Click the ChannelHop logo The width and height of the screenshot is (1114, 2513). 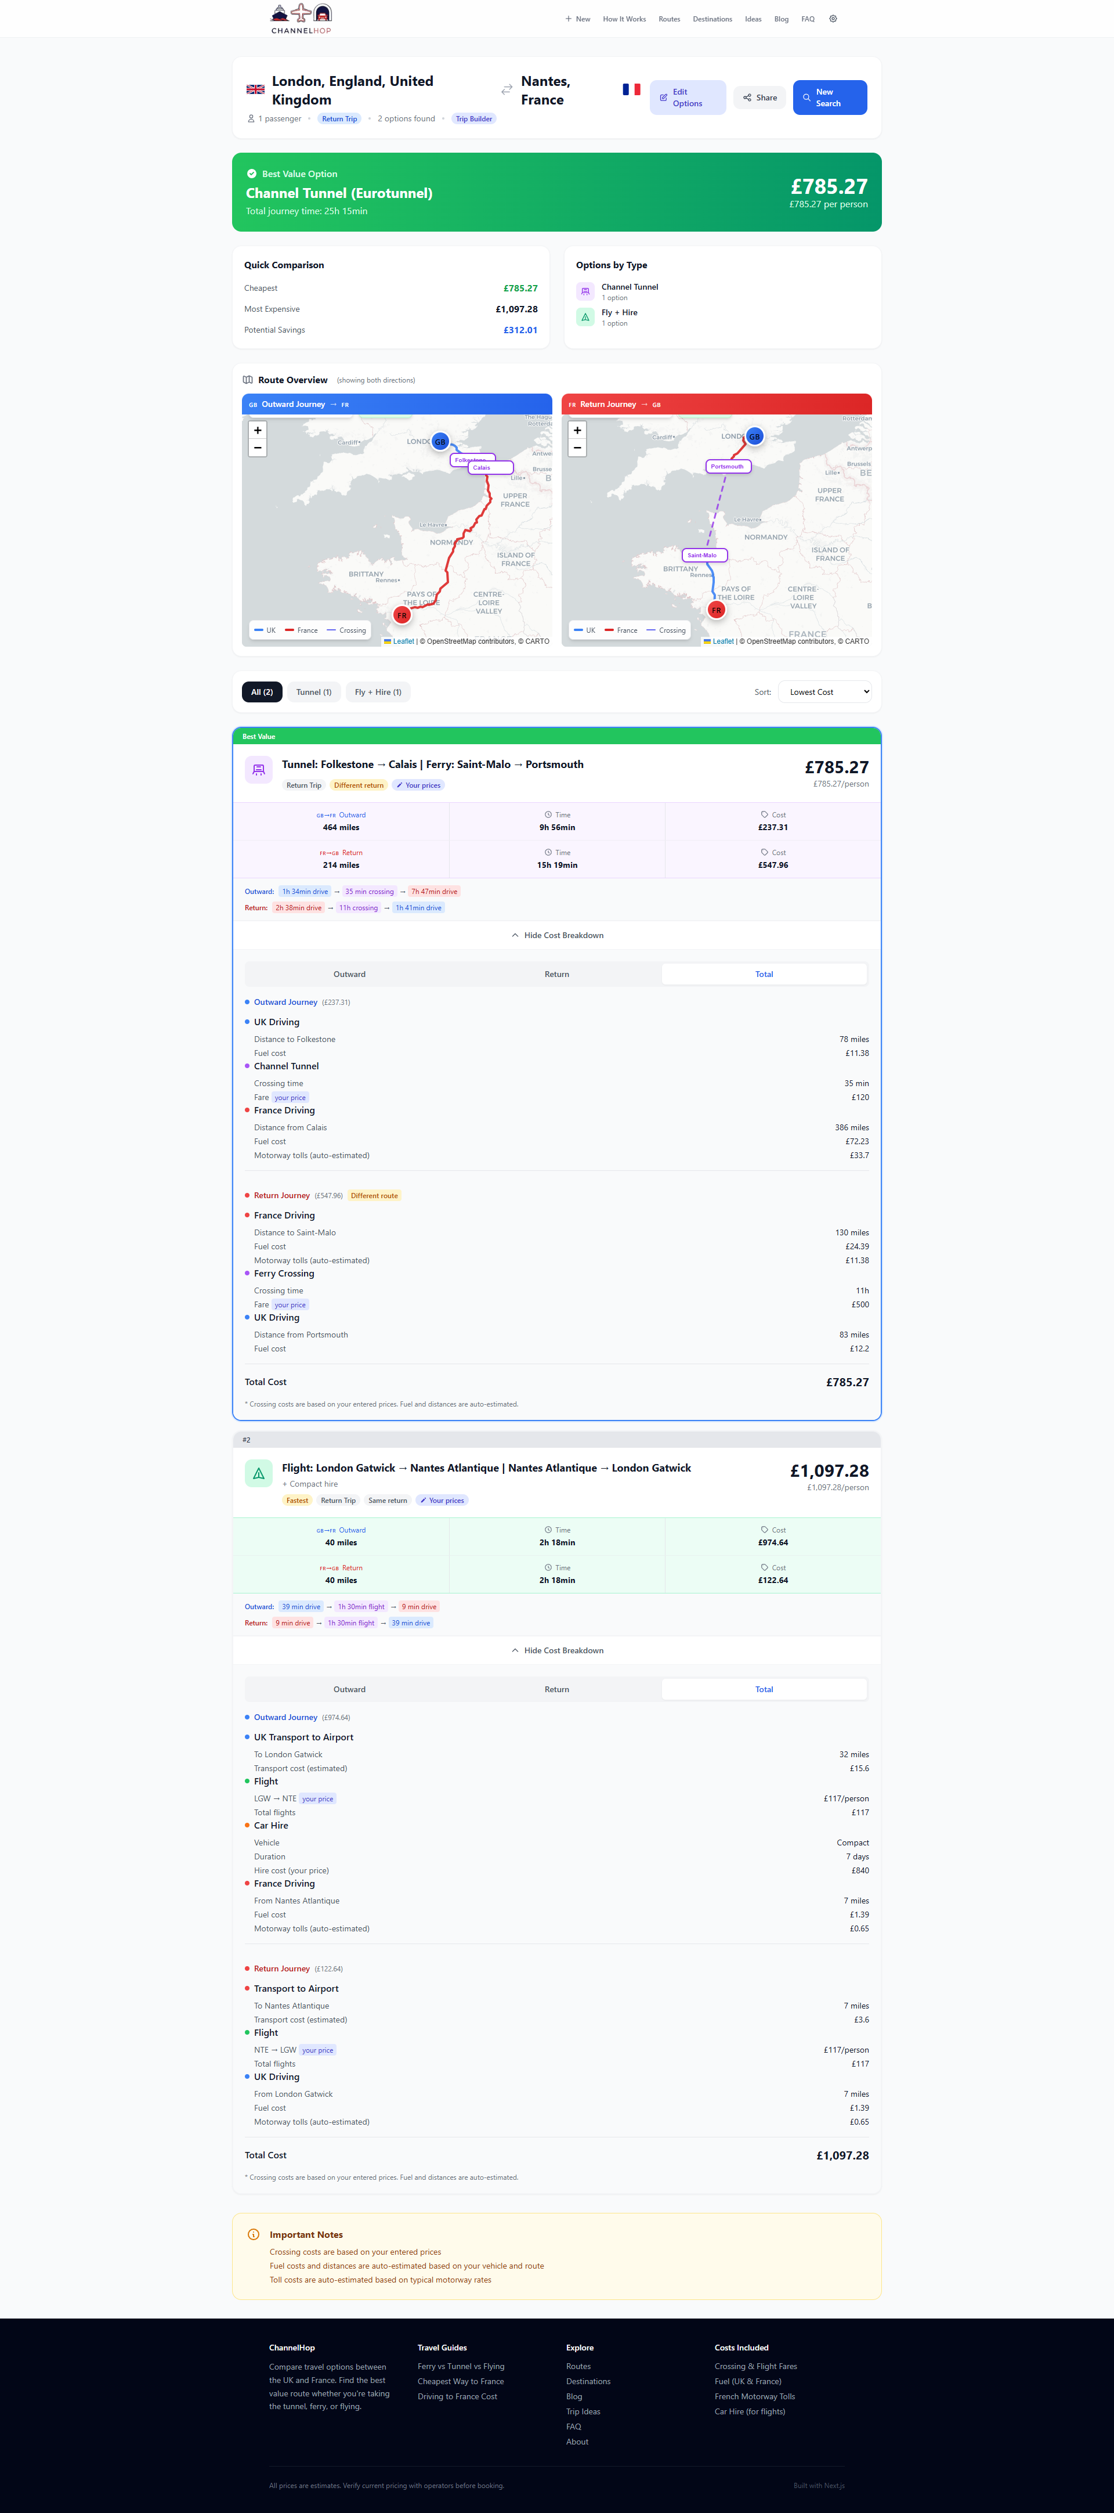pyautogui.click(x=301, y=19)
